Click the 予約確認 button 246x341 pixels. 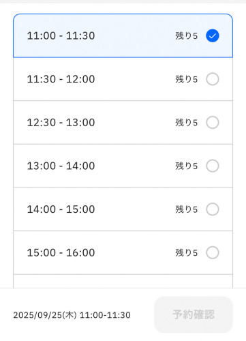[x=194, y=314]
